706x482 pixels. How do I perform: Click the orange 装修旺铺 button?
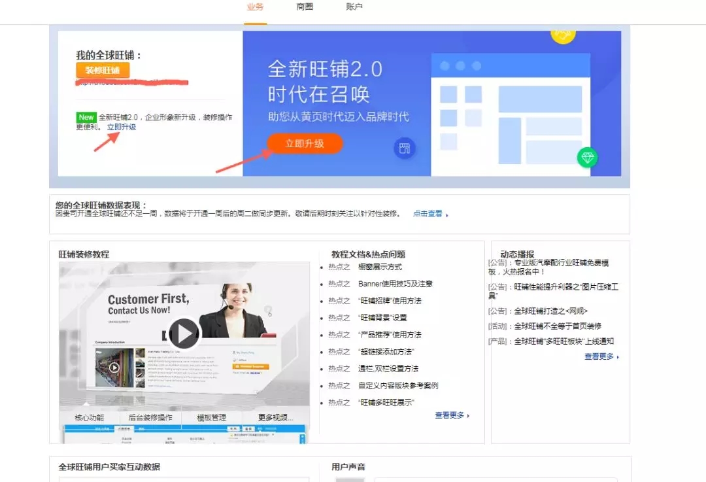tap(102, 70)
